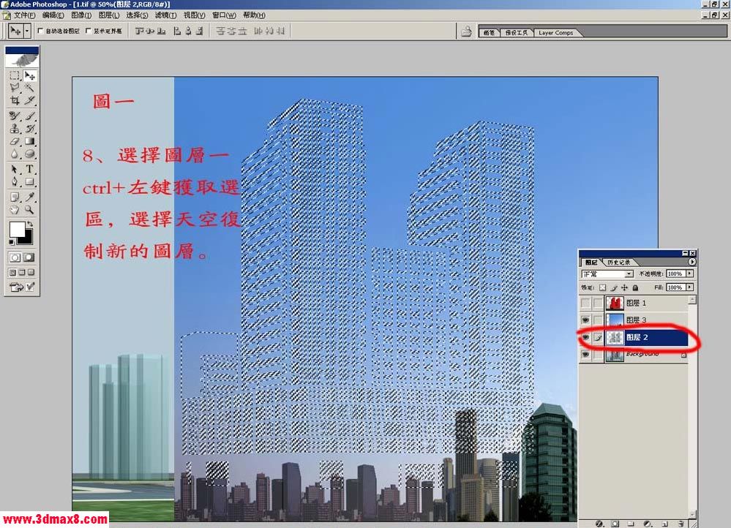Open the 图层(L) menu
Screen dimensions: 731x528
tap(108, 15)
